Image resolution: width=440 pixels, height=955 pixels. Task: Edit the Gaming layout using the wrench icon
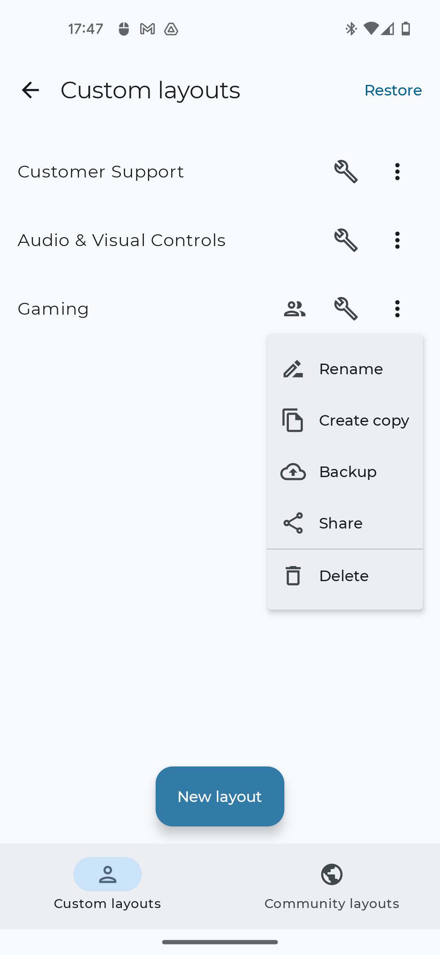(x=346, y=309)
